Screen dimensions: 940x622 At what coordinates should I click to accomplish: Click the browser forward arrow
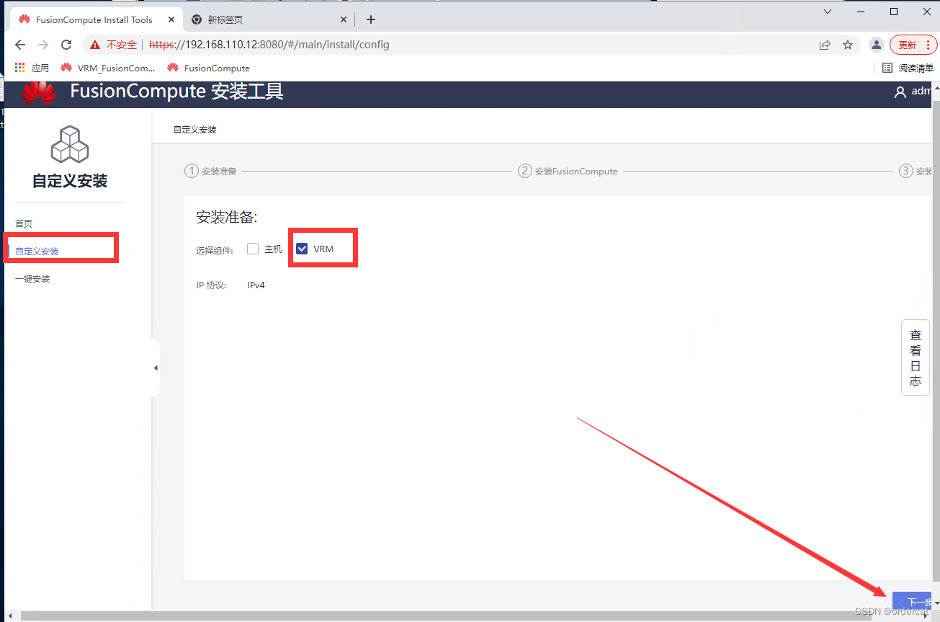43,45
